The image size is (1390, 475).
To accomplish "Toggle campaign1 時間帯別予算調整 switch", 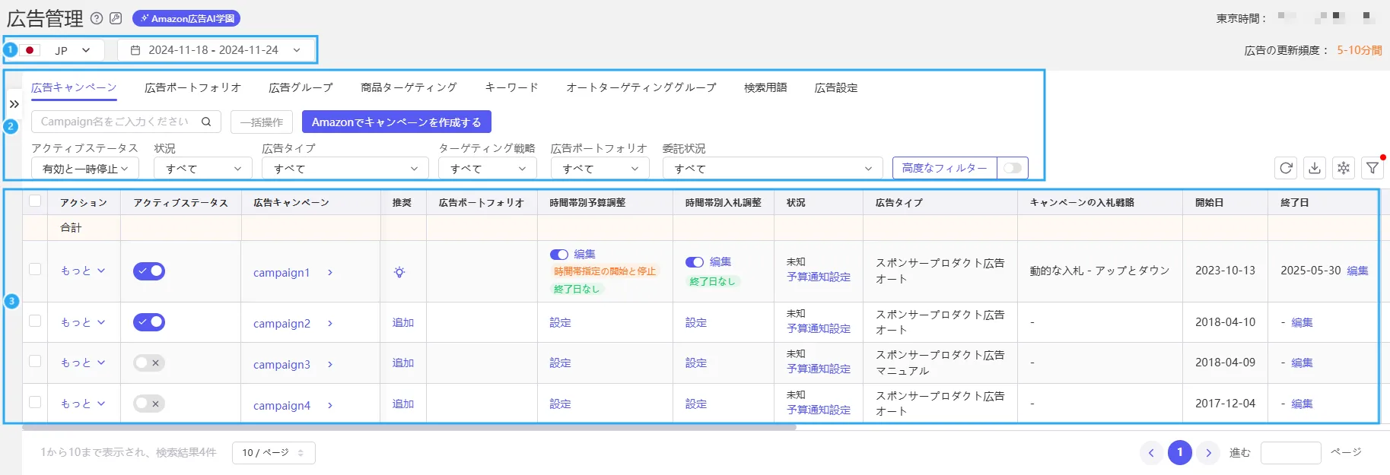I will coord(559,255).
